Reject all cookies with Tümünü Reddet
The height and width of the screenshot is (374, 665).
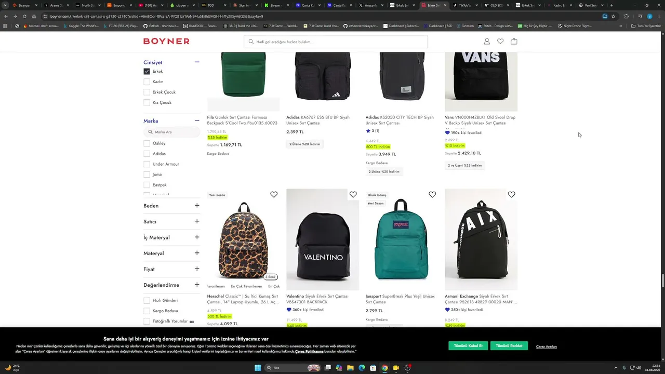pos(509,346)
